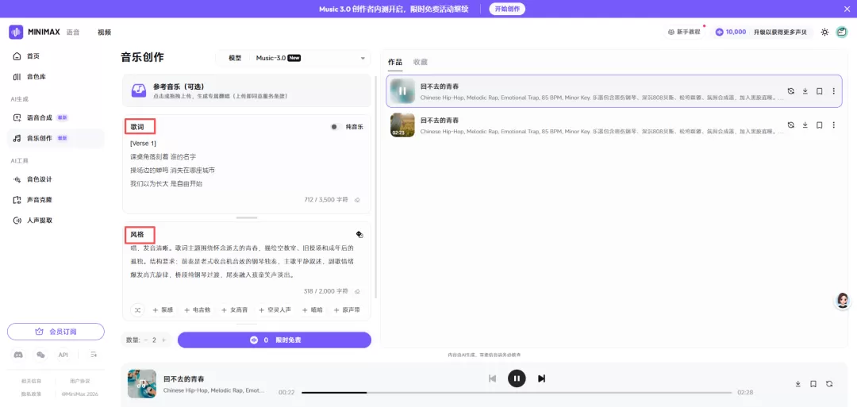Pause playback in the bottom player
The height and width of the screenshot is (407, 857).
coord(517,378)
